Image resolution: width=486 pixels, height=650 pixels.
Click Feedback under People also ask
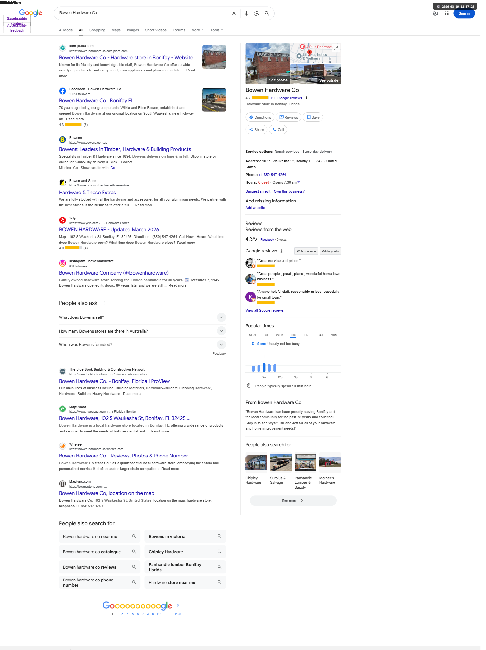tap(219, 354)
